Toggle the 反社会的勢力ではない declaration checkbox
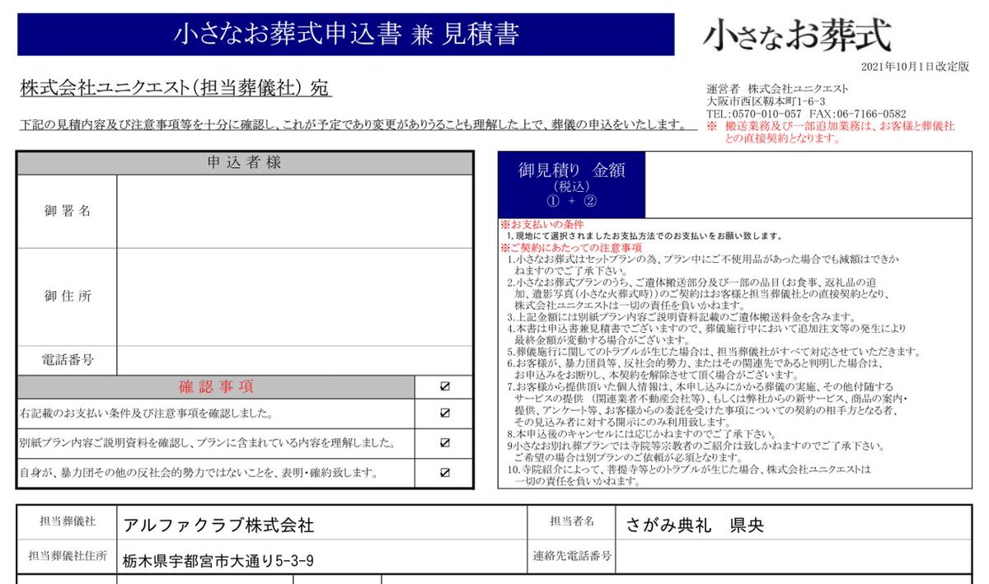The image size is (989, 584). pos(445,473)
